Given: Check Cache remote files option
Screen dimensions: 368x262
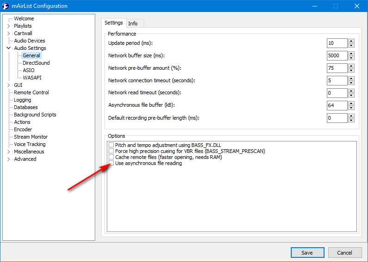Looking at the screenshot, I should (x=111, y=157).
